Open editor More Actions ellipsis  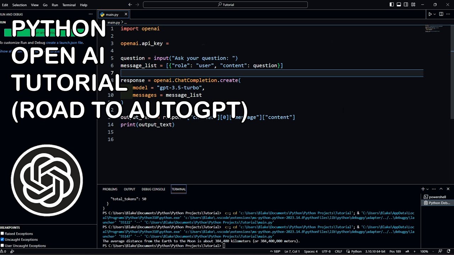click(448, 14)
